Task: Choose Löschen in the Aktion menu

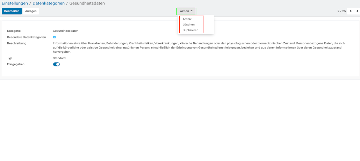Action: click(188, 24)
